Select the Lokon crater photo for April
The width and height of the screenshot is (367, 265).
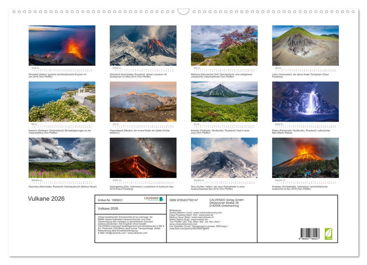(x=305, y=45)
